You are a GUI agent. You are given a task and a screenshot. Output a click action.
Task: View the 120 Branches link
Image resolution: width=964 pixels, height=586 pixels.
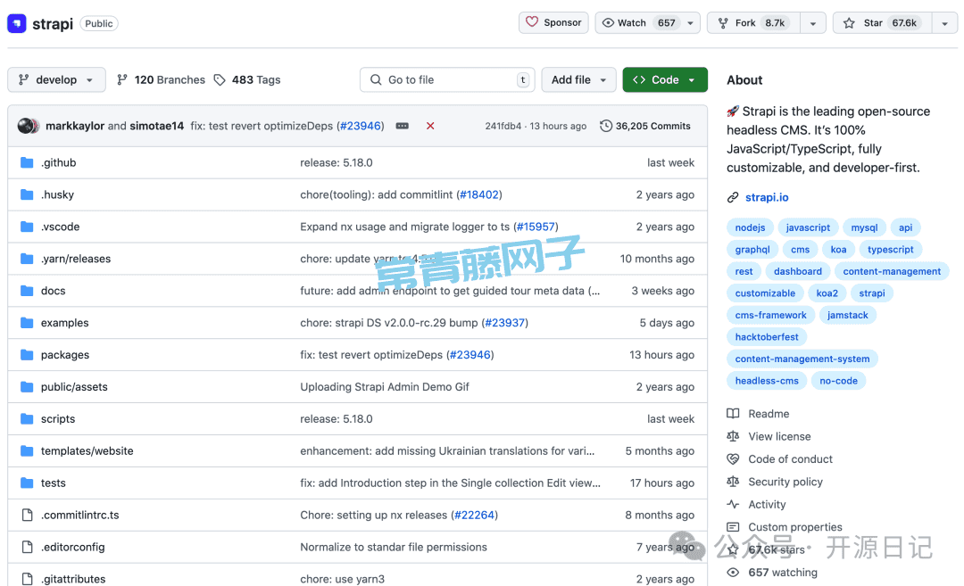(x=161, y=80)
